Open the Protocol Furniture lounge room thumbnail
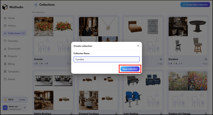213x115 pixels. pos(89,100)
